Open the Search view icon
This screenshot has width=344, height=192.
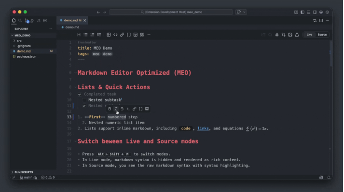tap(20, 20)
